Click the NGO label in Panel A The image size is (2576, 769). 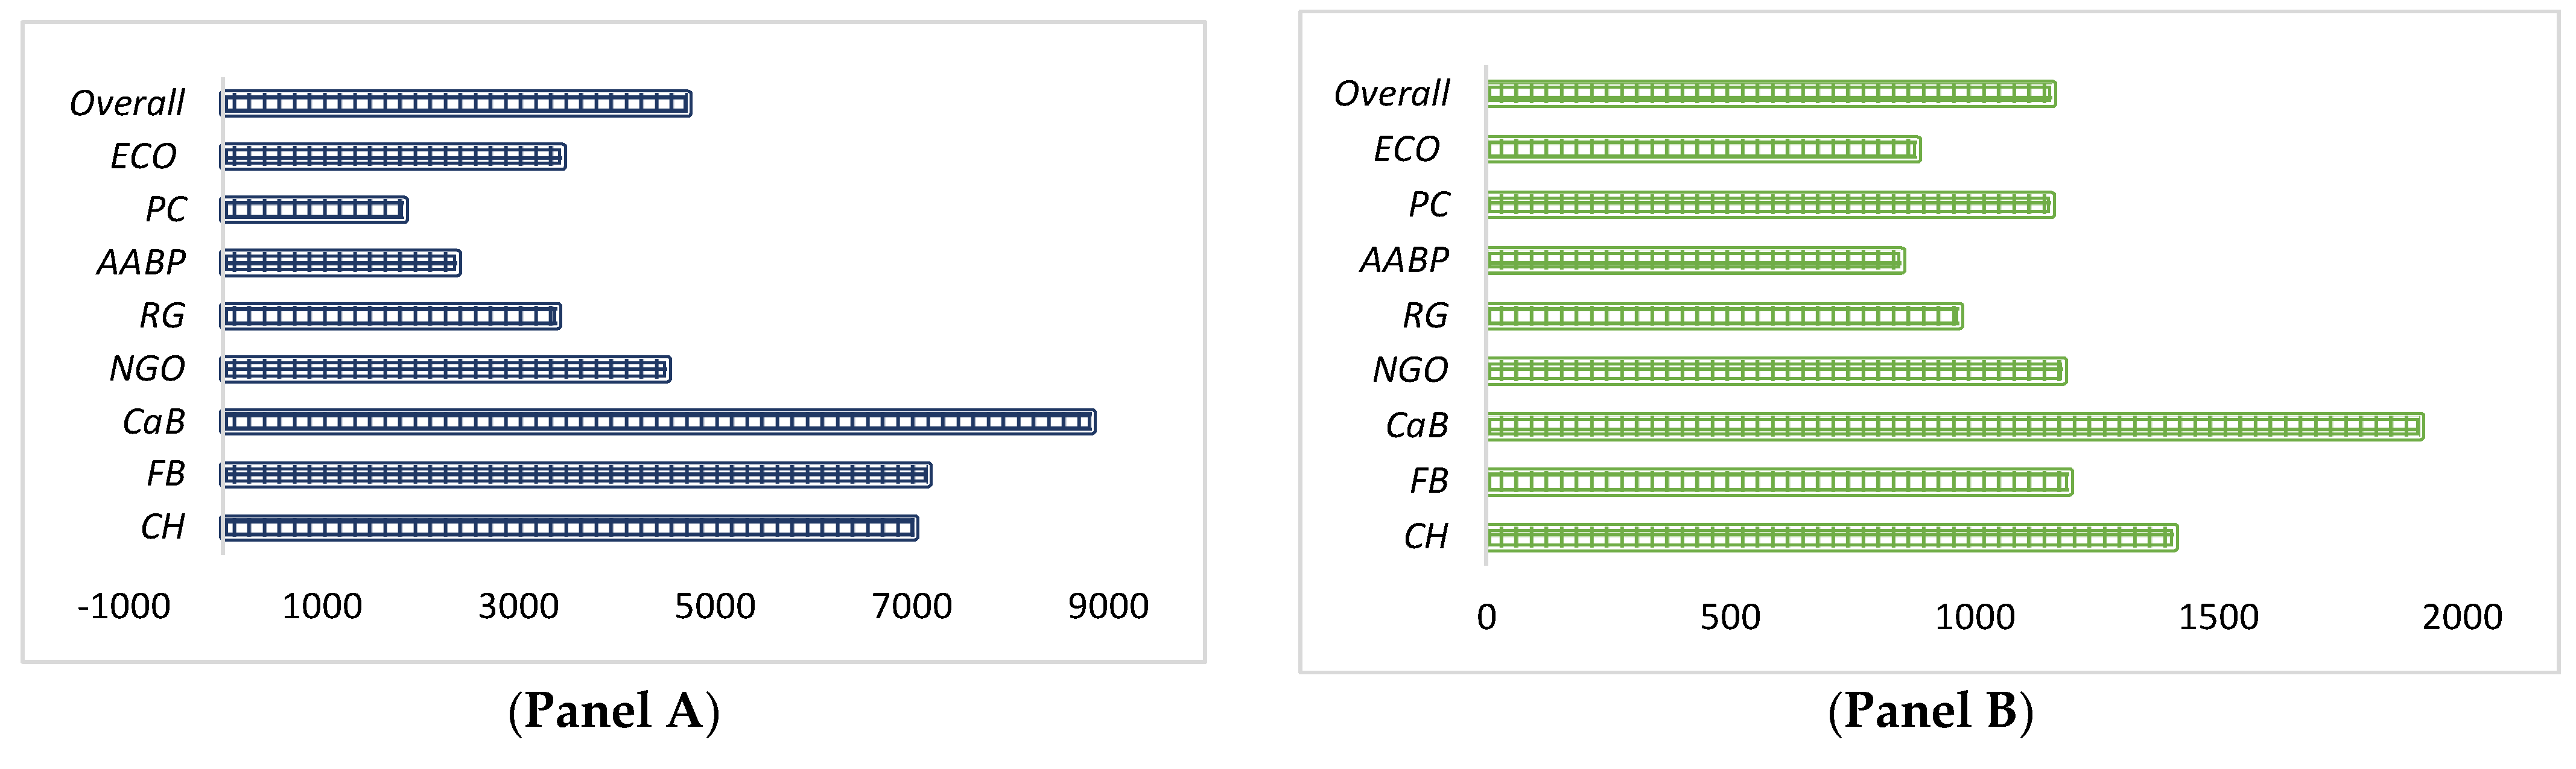click(147, 369)
